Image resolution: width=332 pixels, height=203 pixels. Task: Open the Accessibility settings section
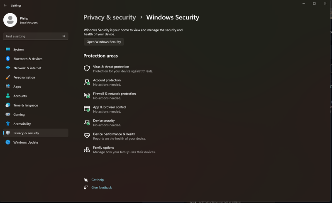point(22,124)
